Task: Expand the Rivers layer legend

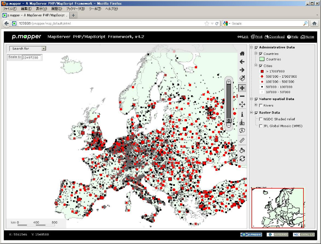Action: [x=256, y=105]
